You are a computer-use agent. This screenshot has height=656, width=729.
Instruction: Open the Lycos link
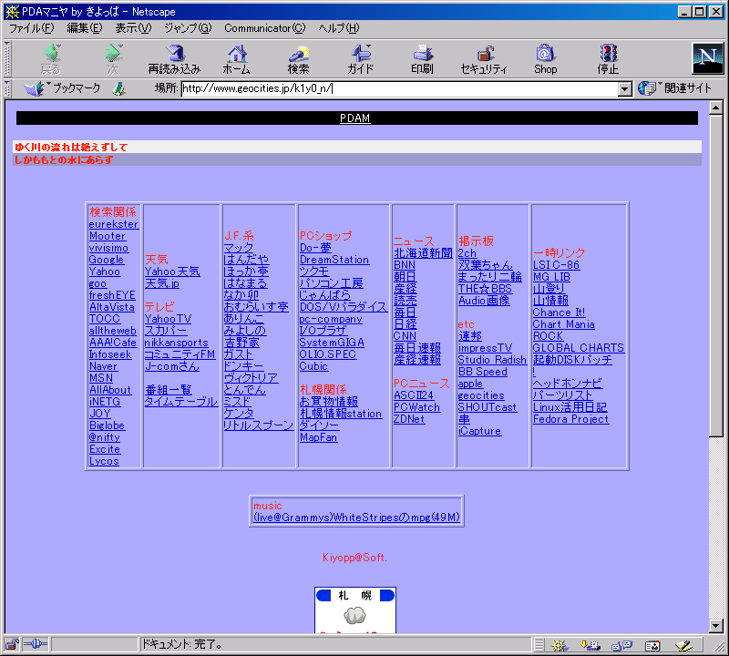click(x=104, y=461)
